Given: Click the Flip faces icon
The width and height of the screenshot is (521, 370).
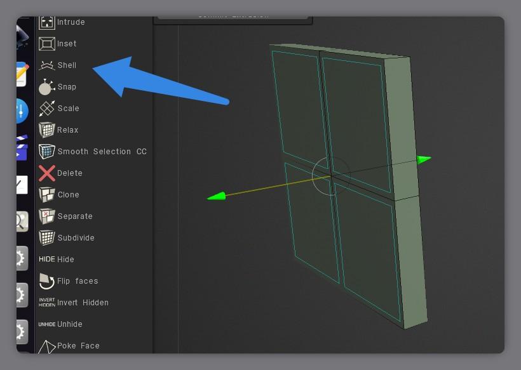Looking at the screenshot, I should 47,281.
